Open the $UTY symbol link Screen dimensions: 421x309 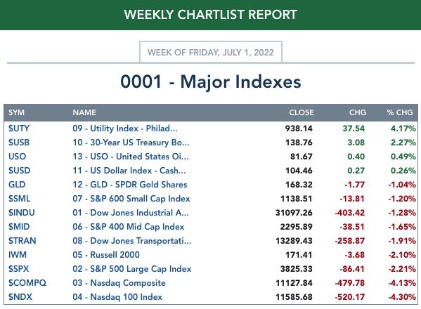click(19, 129)
